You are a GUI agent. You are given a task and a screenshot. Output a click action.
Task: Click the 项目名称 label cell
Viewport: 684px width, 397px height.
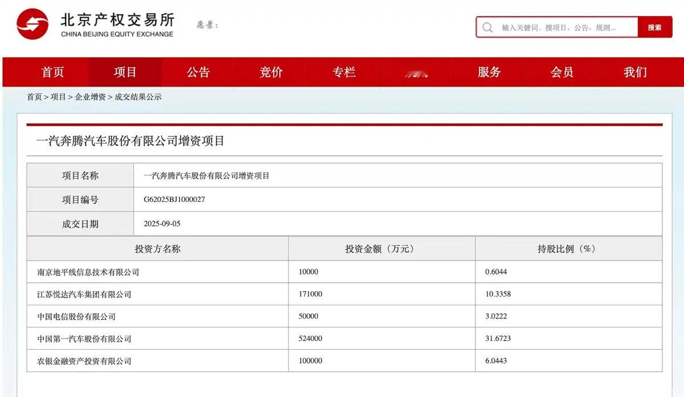pyautogui.click(x=80, y=176)
